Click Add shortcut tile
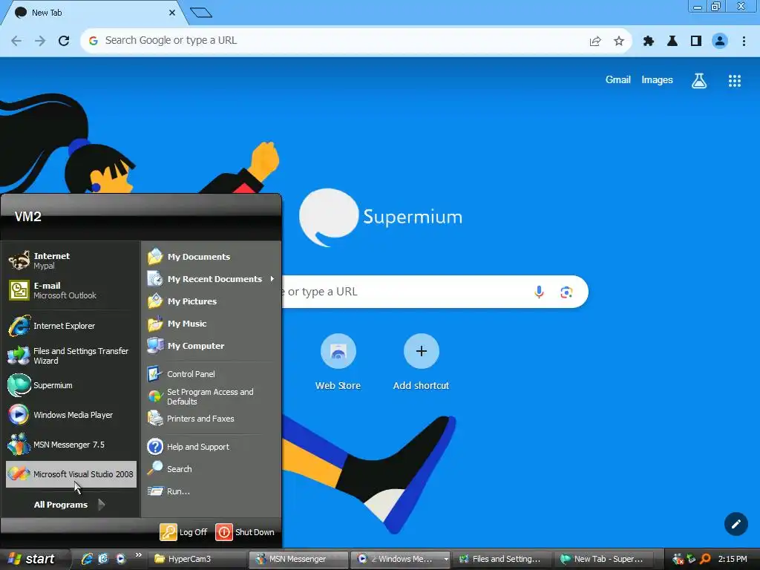Viewport: 760px width, 570px height. [x=422, y=361]
